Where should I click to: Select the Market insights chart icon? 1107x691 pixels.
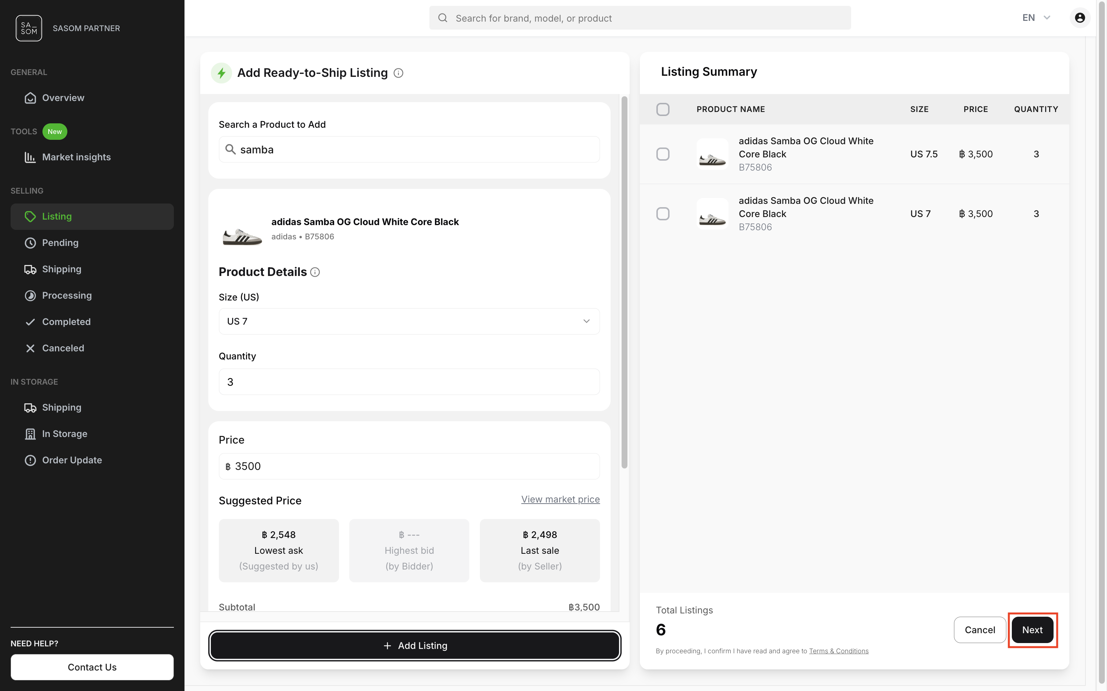(x=30, y=157)
